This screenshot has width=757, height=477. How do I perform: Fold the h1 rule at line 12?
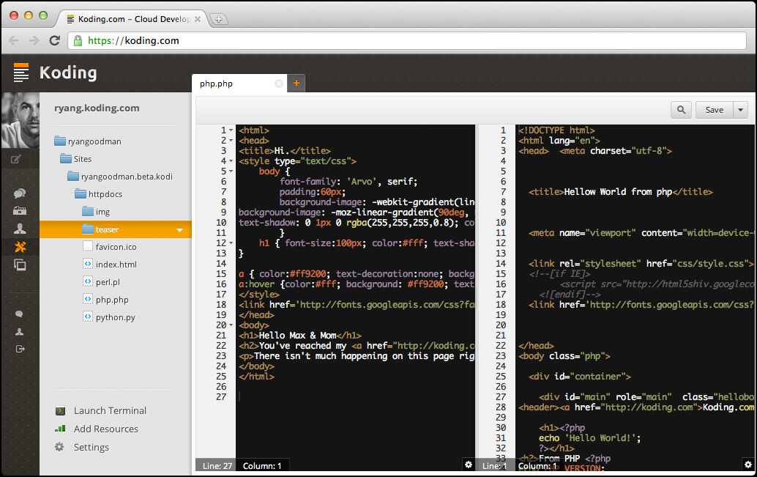[x=231, y=243]
